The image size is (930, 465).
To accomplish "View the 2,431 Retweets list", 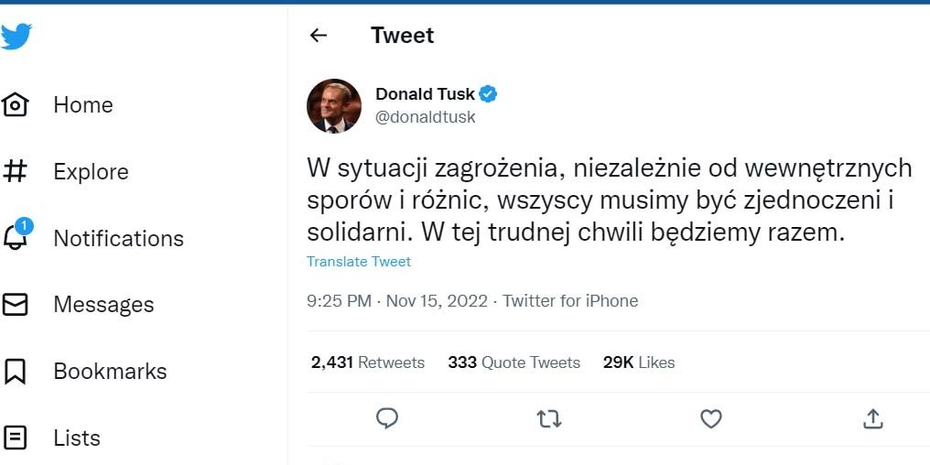I will 368,362.
